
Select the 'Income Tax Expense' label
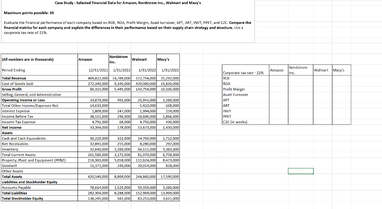click(19, 122)
